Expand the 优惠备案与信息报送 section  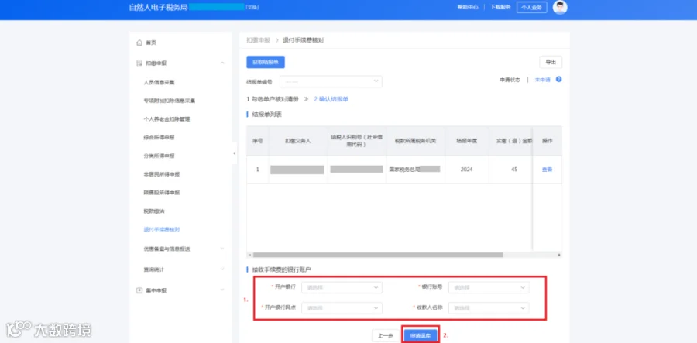[222, 249]
